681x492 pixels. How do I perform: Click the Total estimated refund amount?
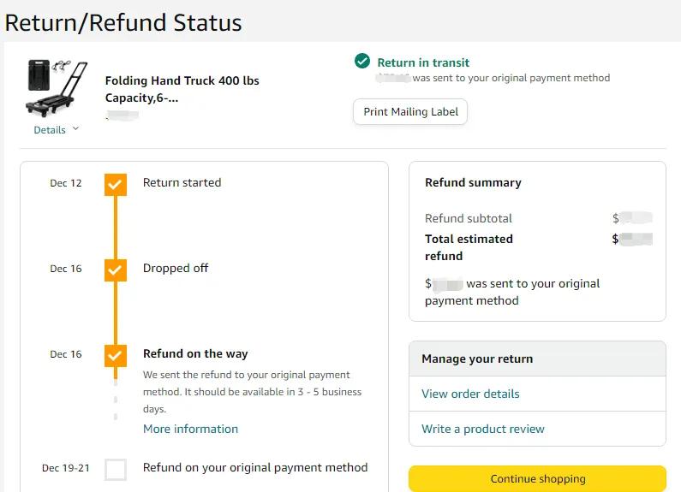(633, 239)
